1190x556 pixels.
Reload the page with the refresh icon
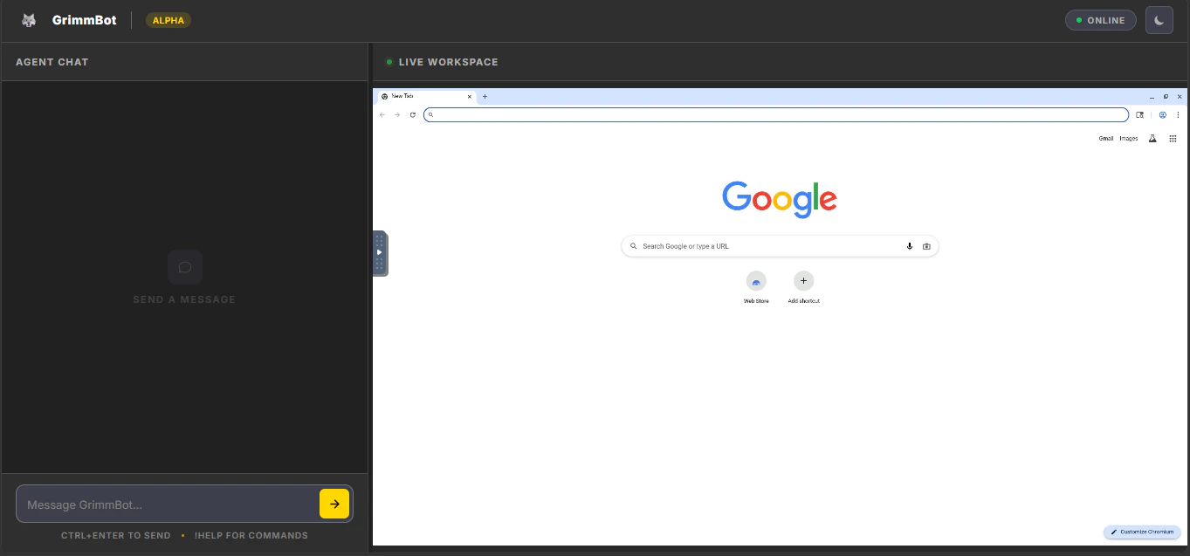pos(413,114)
